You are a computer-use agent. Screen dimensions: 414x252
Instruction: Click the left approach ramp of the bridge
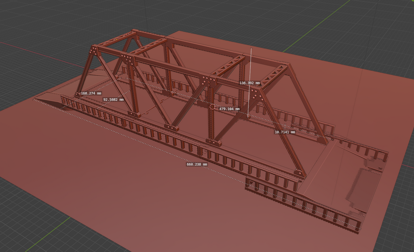pyautogui.click(x=49, y=99)
